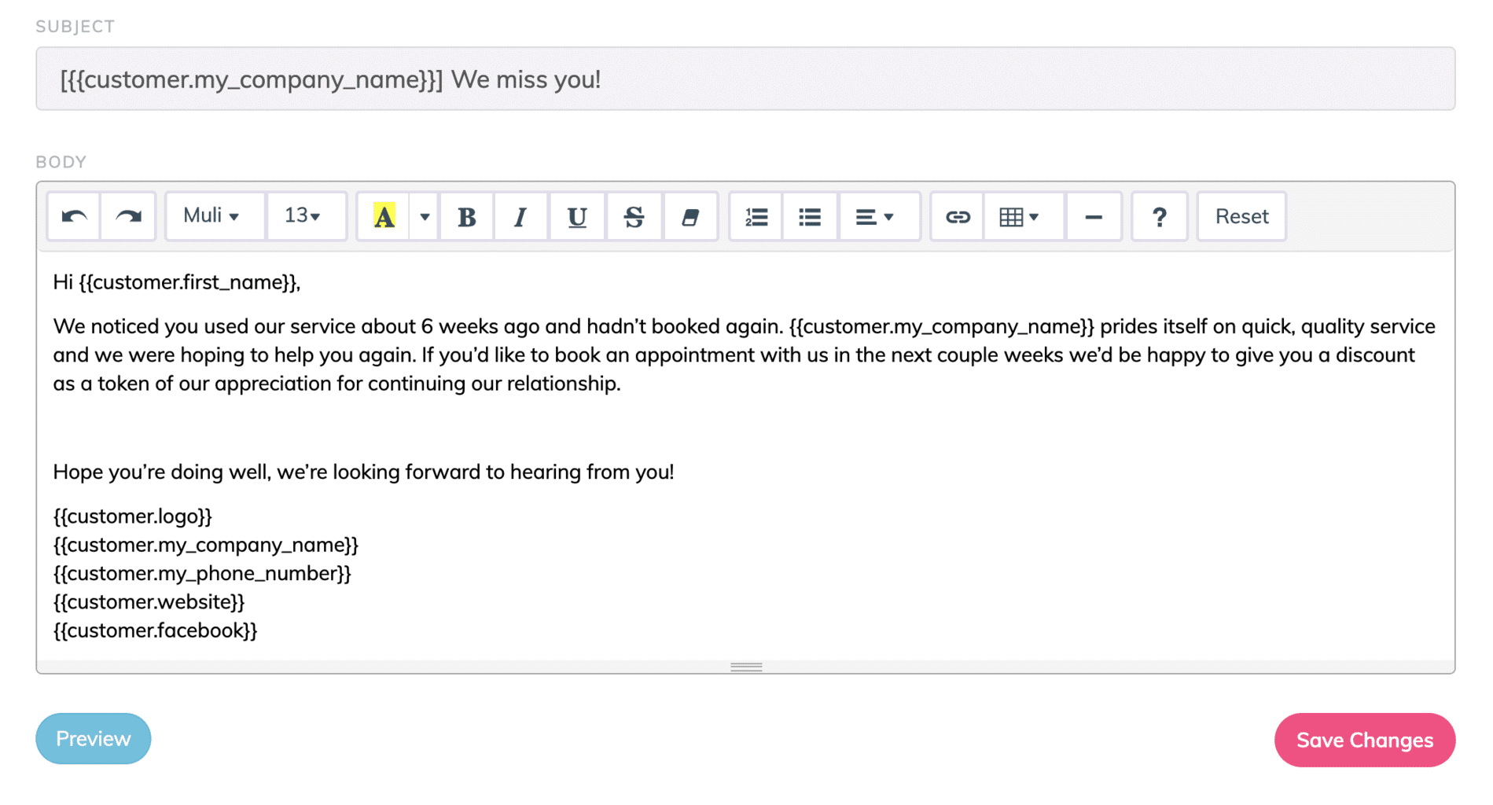Clear formatting with the eraser icon
The image size is (1493, 805).
[690, 216]
